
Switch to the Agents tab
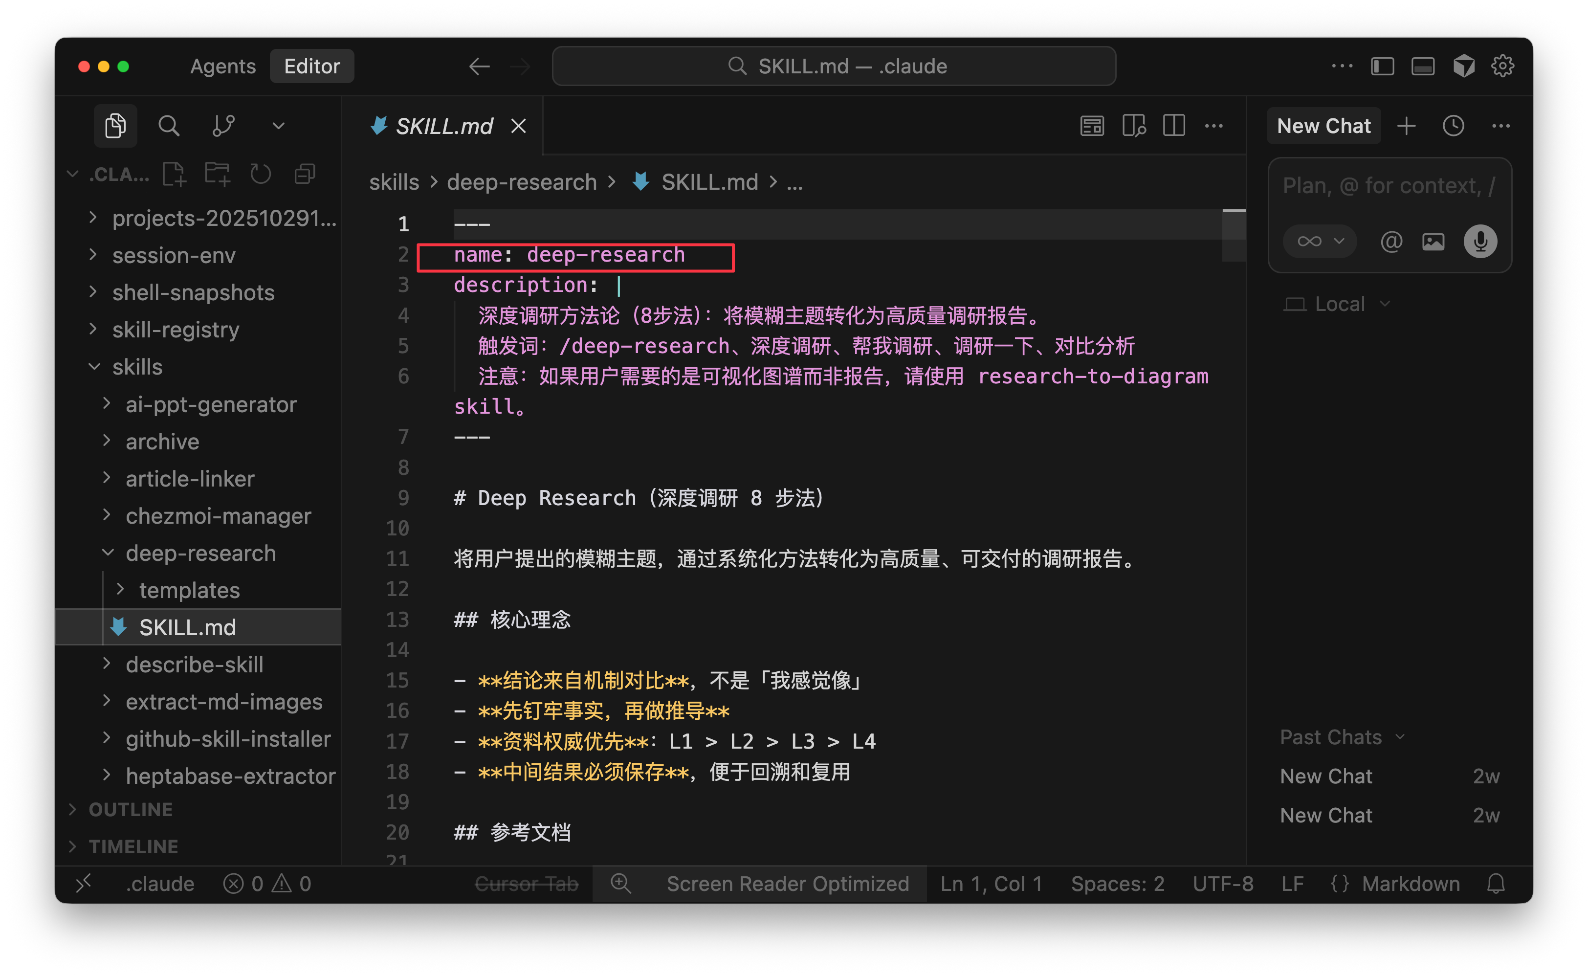[x=222, y=67]
